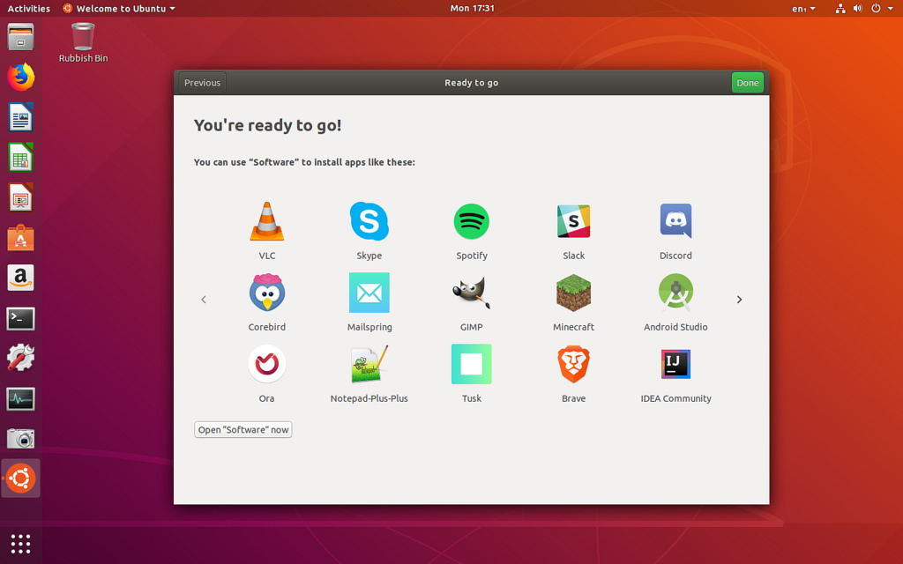
Task: Open System Monitor from the dock
Action: click(21, 399)
